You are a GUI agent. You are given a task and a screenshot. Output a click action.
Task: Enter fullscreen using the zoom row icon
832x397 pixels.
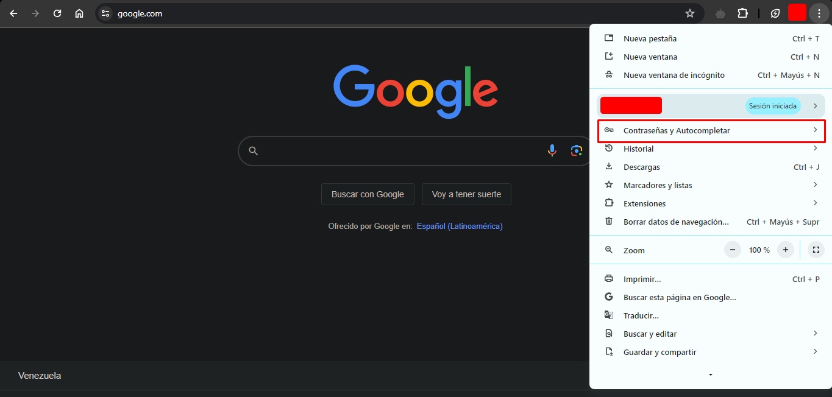pyautogui.click(x=816, y=250)
